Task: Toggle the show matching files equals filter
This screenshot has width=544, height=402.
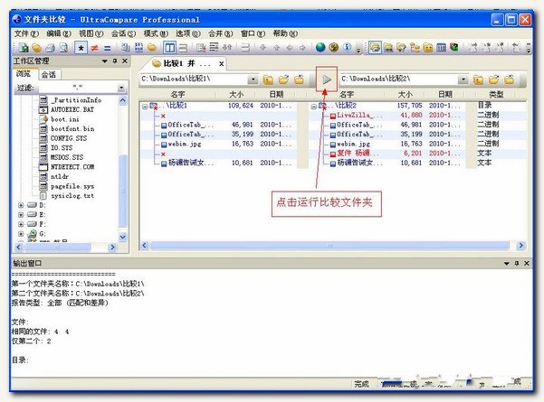Action: tap(108, 48)
